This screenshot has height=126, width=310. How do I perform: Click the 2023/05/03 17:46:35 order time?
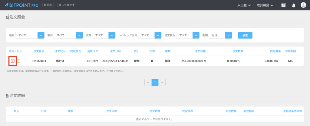(x=115, y=61)
